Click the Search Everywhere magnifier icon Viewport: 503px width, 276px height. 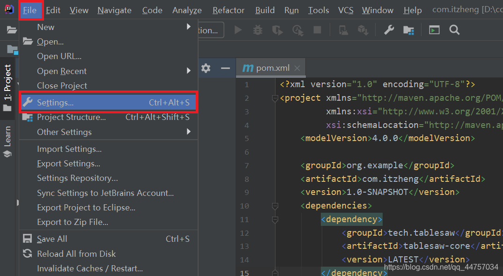tap(454, 30)
